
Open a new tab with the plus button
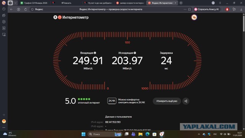[181, 3]
